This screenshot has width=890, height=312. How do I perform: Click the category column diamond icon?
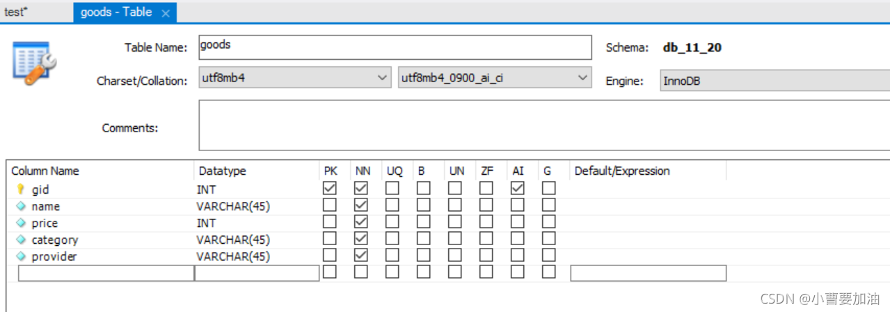(21, 240)
